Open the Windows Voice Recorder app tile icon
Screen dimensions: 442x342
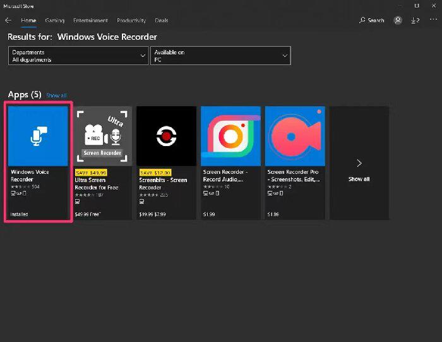38,136
